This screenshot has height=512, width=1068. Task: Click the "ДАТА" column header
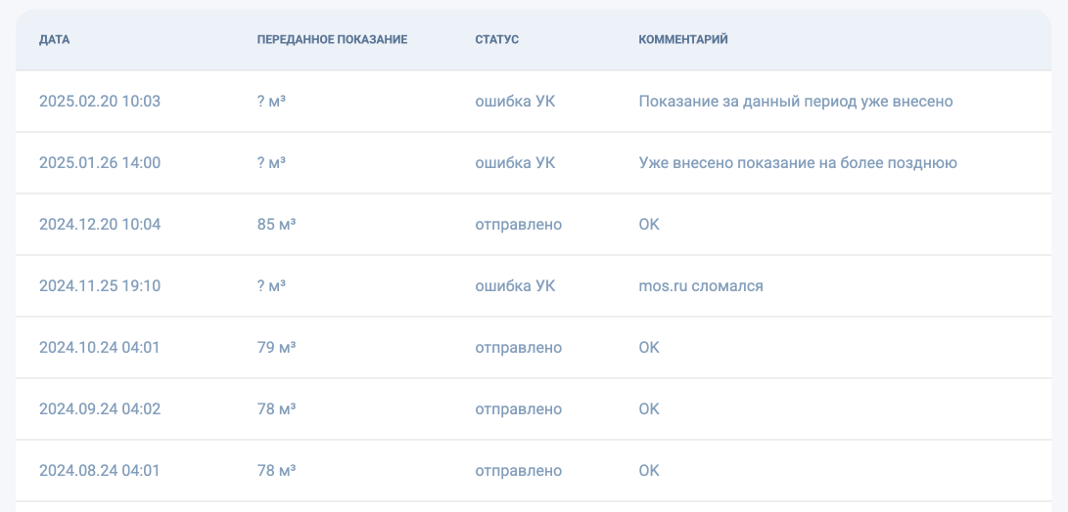tap(55, 40)
